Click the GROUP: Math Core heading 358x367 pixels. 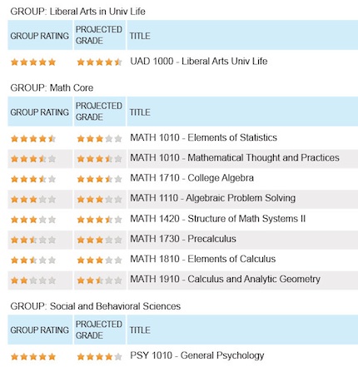coord(52,88)
